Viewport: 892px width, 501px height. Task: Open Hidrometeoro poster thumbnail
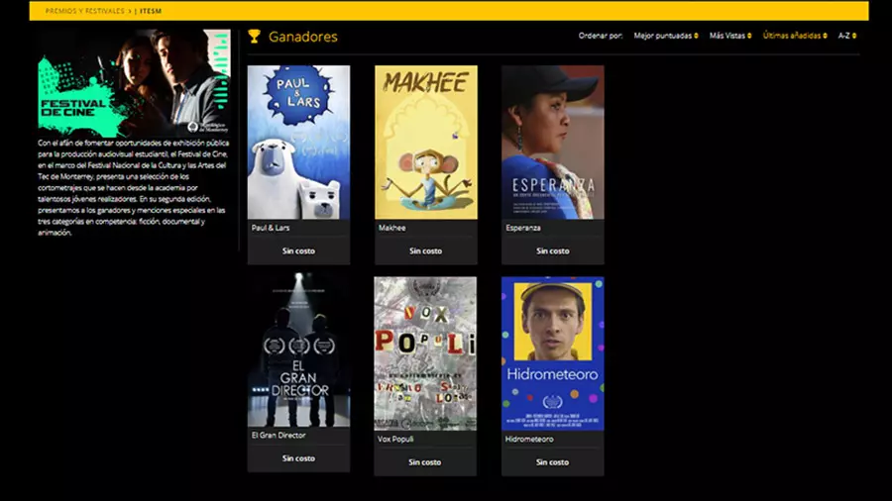point(552,353)
